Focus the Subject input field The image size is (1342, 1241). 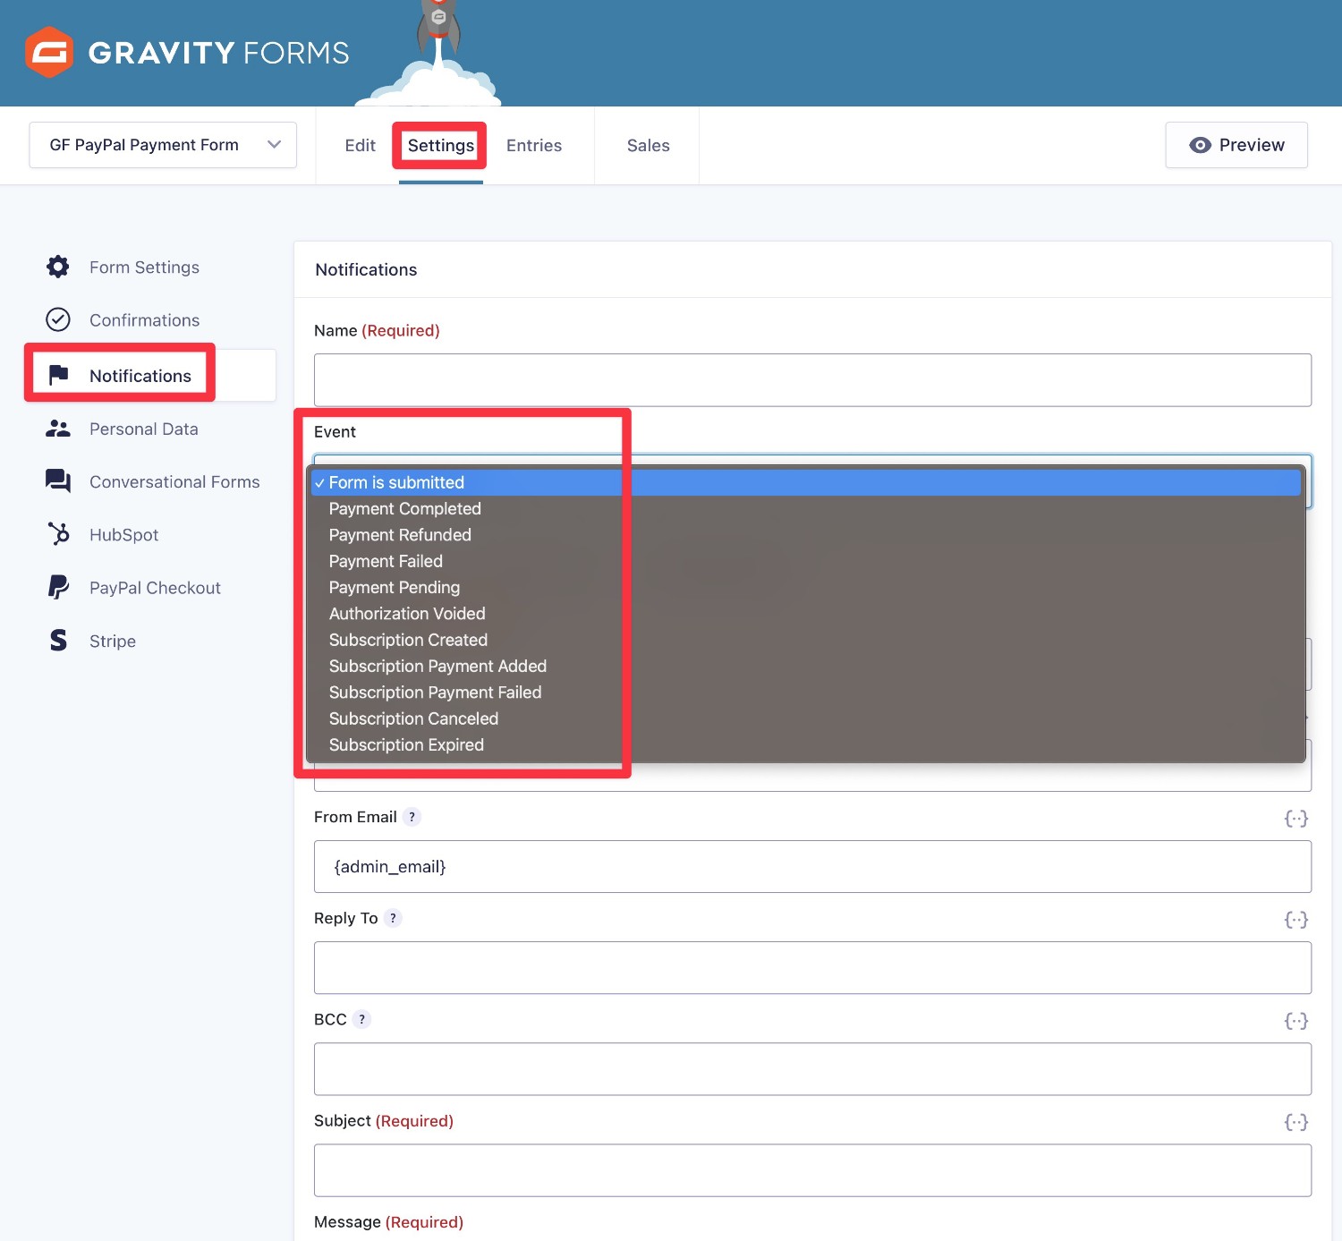(x=812, y=1170)
